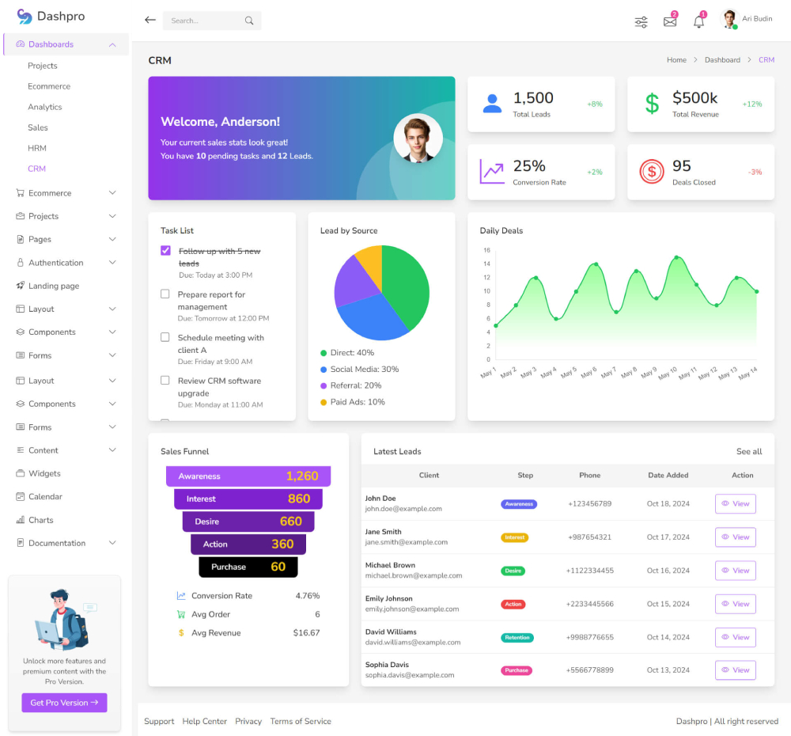Open the messages inbox icon
791x736 pixels.
point(669,19)
